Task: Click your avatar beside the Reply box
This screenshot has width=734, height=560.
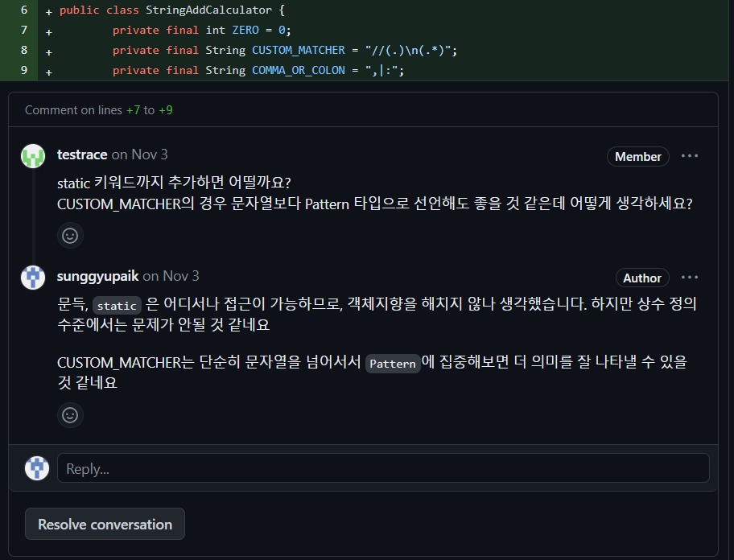Action: (x=37, y=467)
